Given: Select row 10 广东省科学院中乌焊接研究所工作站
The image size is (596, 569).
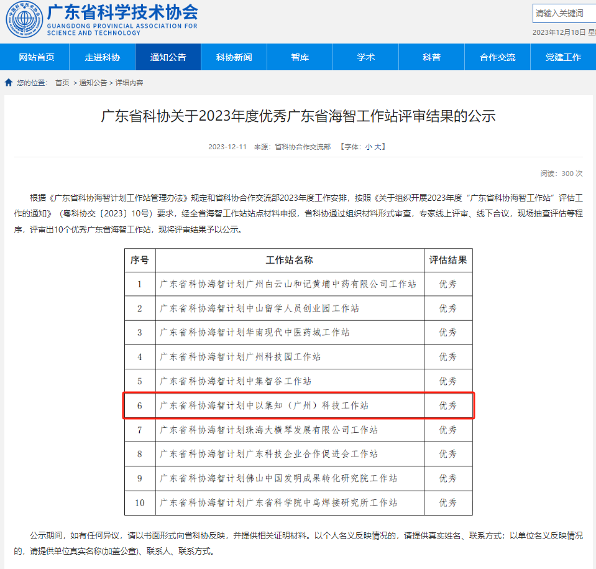Looking at the screenshot, I should point(298,503).
